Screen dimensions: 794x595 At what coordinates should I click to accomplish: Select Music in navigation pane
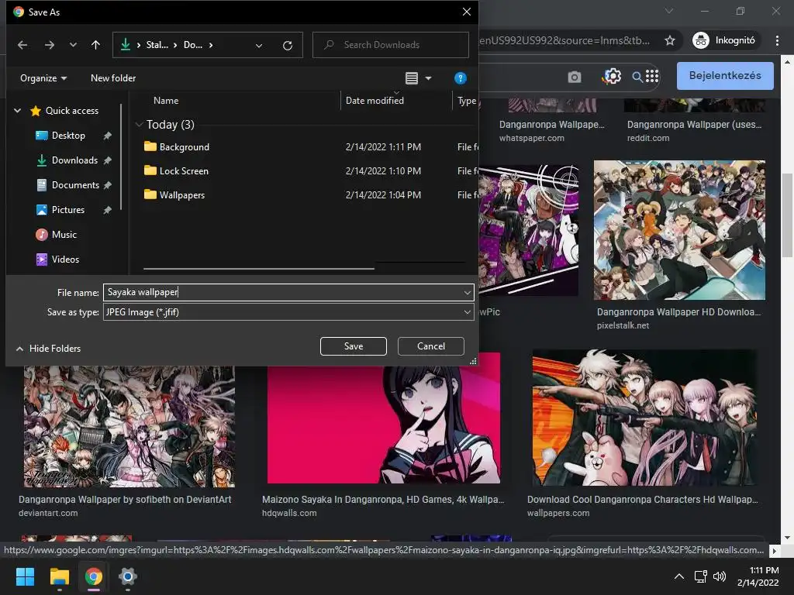click(64, 235)
